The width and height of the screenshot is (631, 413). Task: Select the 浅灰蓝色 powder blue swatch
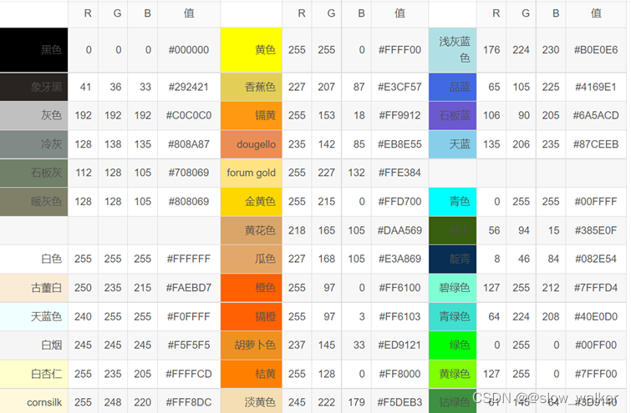[453, 50]
